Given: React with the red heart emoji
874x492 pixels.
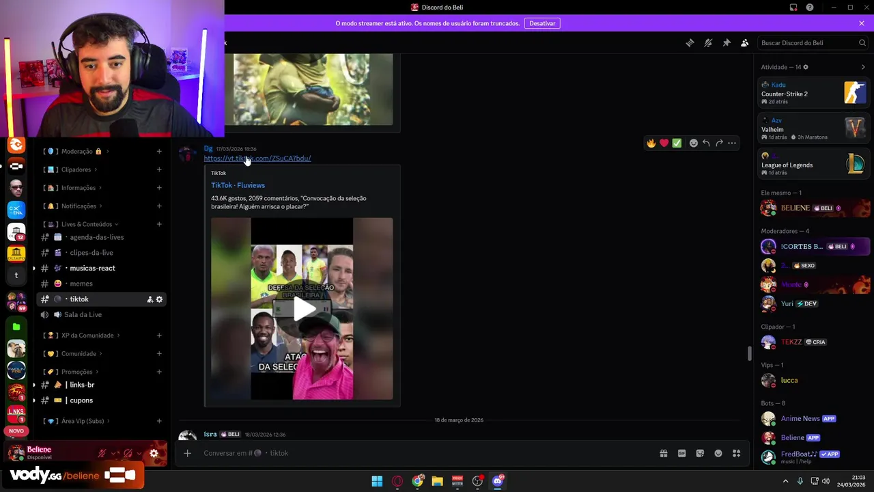Looking at the screenshot, I should [664, 143].
